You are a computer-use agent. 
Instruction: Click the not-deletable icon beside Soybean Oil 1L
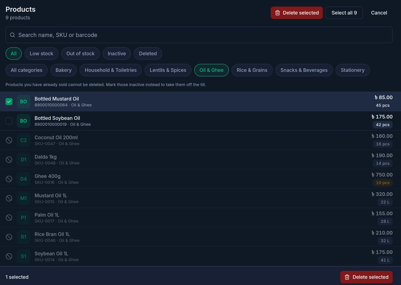click(9, 256)
